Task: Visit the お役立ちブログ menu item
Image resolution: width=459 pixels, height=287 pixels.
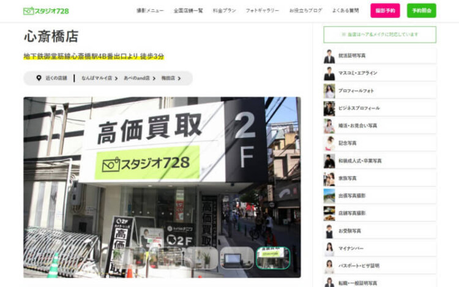Action: tap(305, 10)
